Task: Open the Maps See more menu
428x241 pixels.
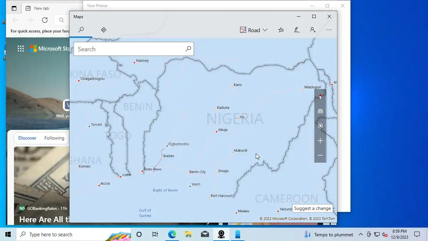Action: pyautogui.click(x=329, y=30)
